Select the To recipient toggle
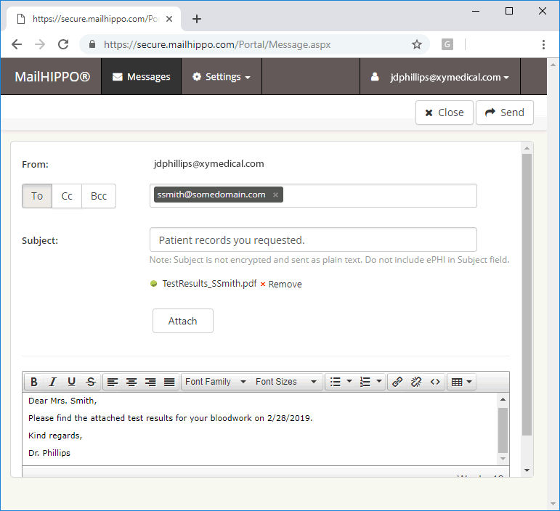 point(37,196)
